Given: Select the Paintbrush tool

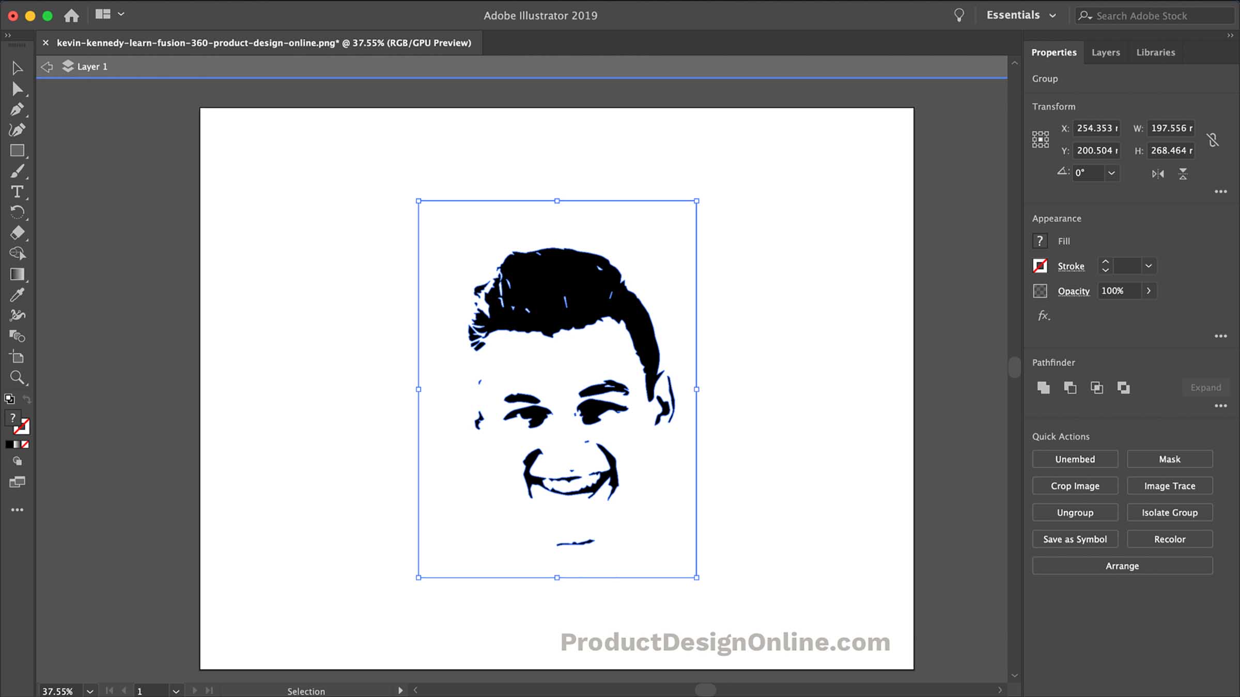Looking at the screenshot, I should 17,171.
